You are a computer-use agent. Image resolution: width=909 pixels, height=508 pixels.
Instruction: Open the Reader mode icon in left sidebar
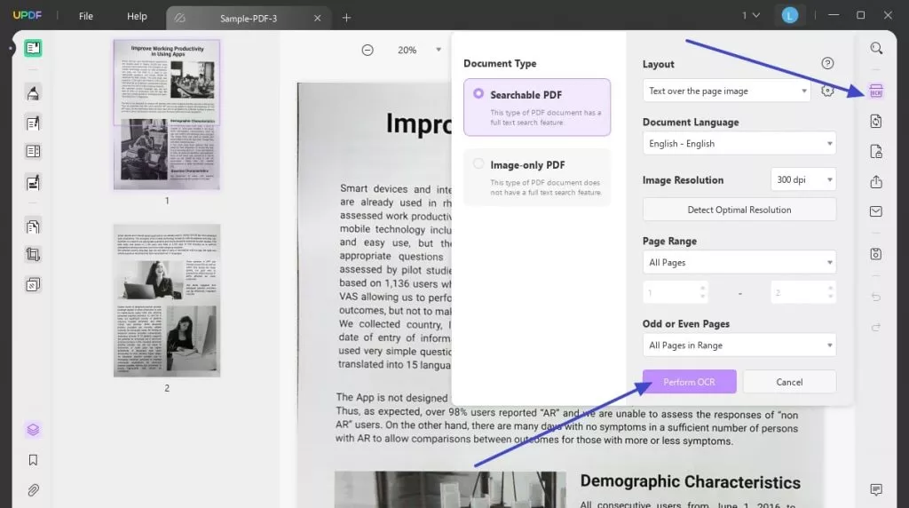click(33, 48)
